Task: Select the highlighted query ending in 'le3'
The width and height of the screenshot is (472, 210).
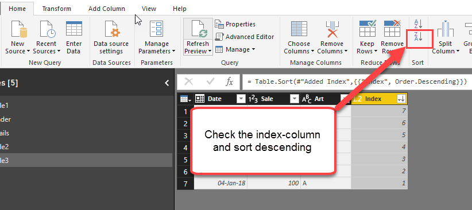Action: tap(86, 160)
